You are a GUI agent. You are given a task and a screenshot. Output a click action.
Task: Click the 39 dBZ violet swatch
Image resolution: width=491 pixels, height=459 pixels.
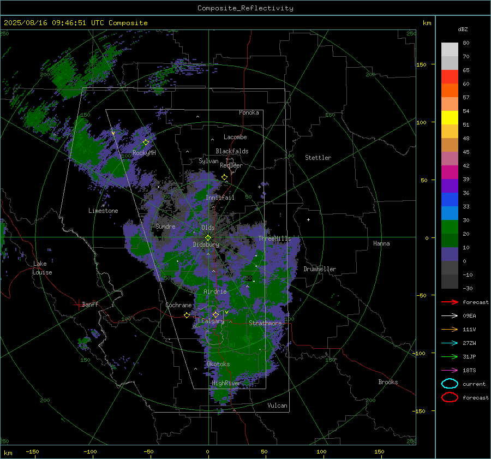click(450, 186)
